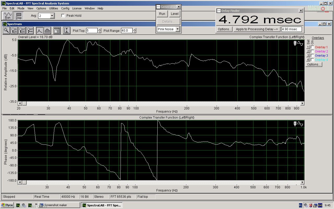This screenshot has height=209, width=334.
Task: Click the ST marker icon on amplitude plot
Action: click(295, 43)
